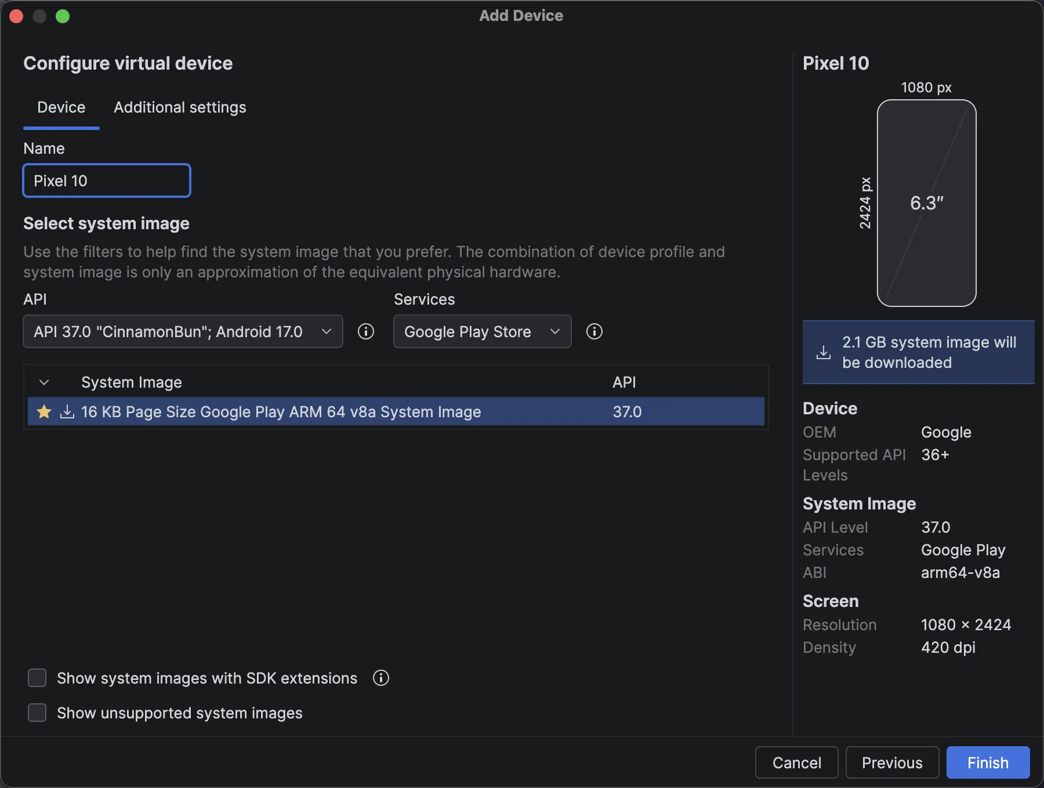Click the info icon beside SDK extensions checkbox
This screenshot has height=788, width=1044.
click(x=381, y=678)
